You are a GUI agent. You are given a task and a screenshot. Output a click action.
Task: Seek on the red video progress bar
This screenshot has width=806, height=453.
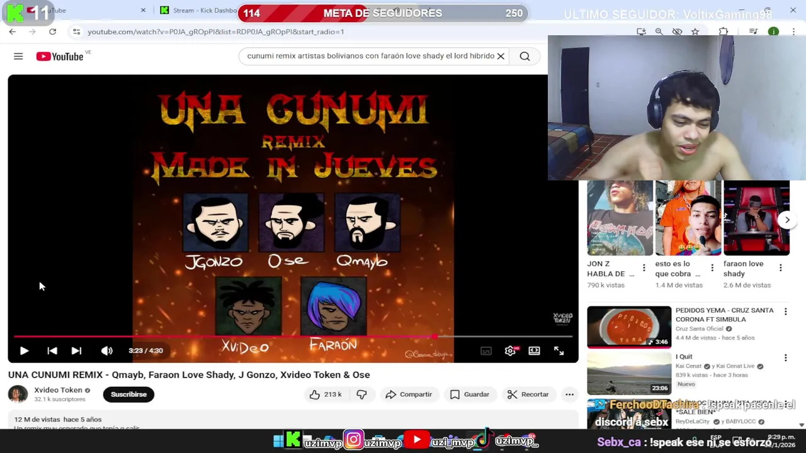pyautogui.click(x=293, y=337)
